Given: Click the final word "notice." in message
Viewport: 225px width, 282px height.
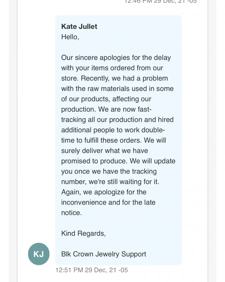Looking at the screenshot, I should tap(71, 213).
